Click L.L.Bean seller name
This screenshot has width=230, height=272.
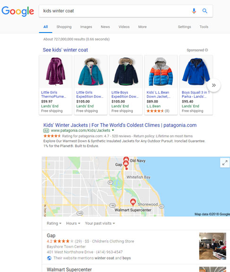(x=153, y=106)
